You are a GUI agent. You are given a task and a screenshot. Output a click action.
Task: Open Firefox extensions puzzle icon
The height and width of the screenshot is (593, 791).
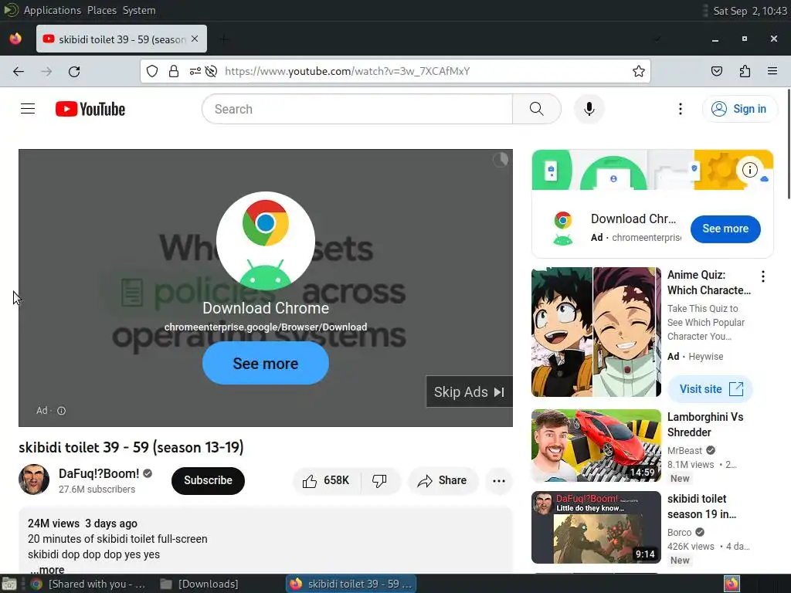[745, 71]
